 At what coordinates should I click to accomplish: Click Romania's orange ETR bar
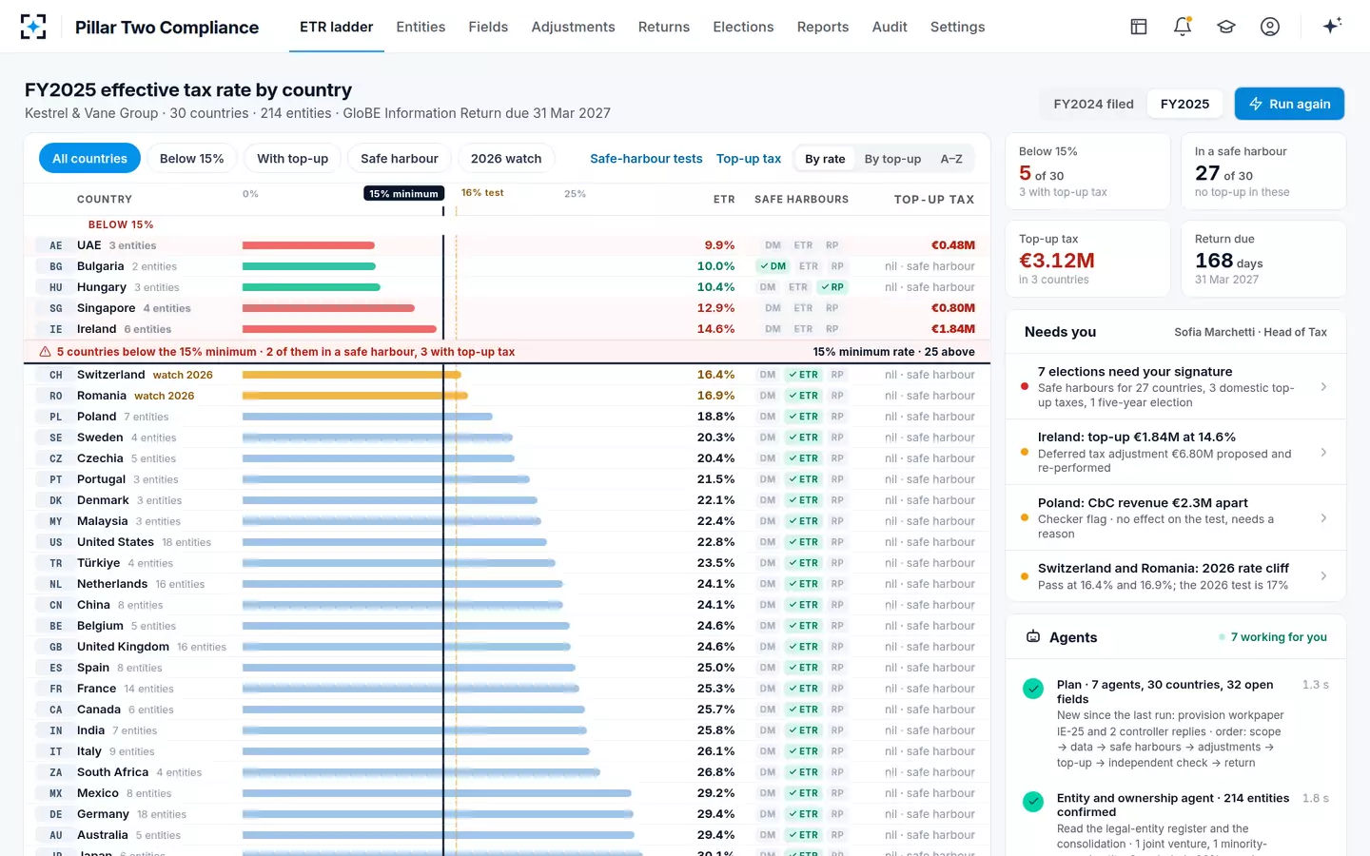pyautogui.click(x=355, y=396)
